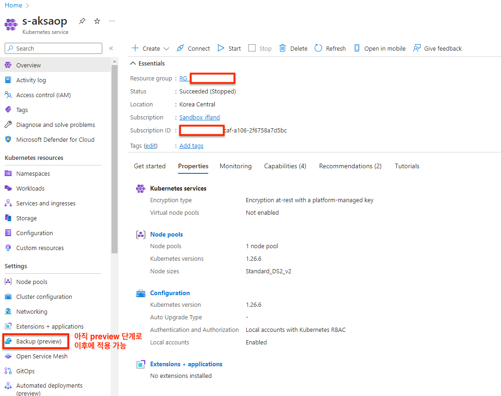The height and width of the screenshot is (396, 501).
Task: Switch to the Tutorials tab
Action: coord(407,166)
